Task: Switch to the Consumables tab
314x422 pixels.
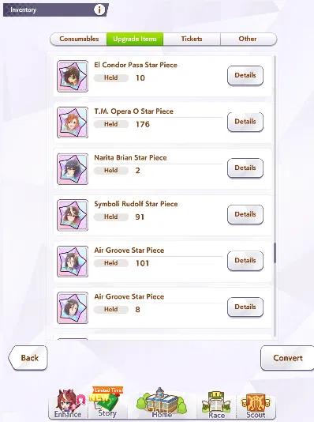Action: click(79, 39)
